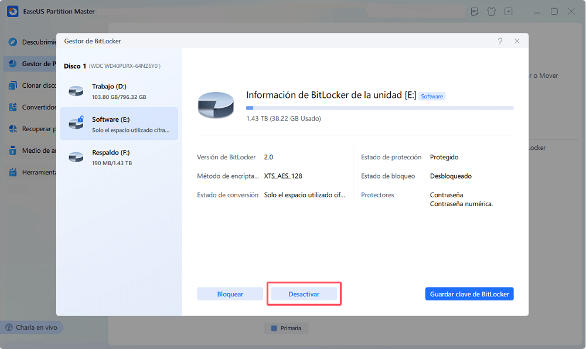The width and height of the screenshot is (586, 349).
Task: Click the Charla en vivo headset icon
Action: [9, 327]
